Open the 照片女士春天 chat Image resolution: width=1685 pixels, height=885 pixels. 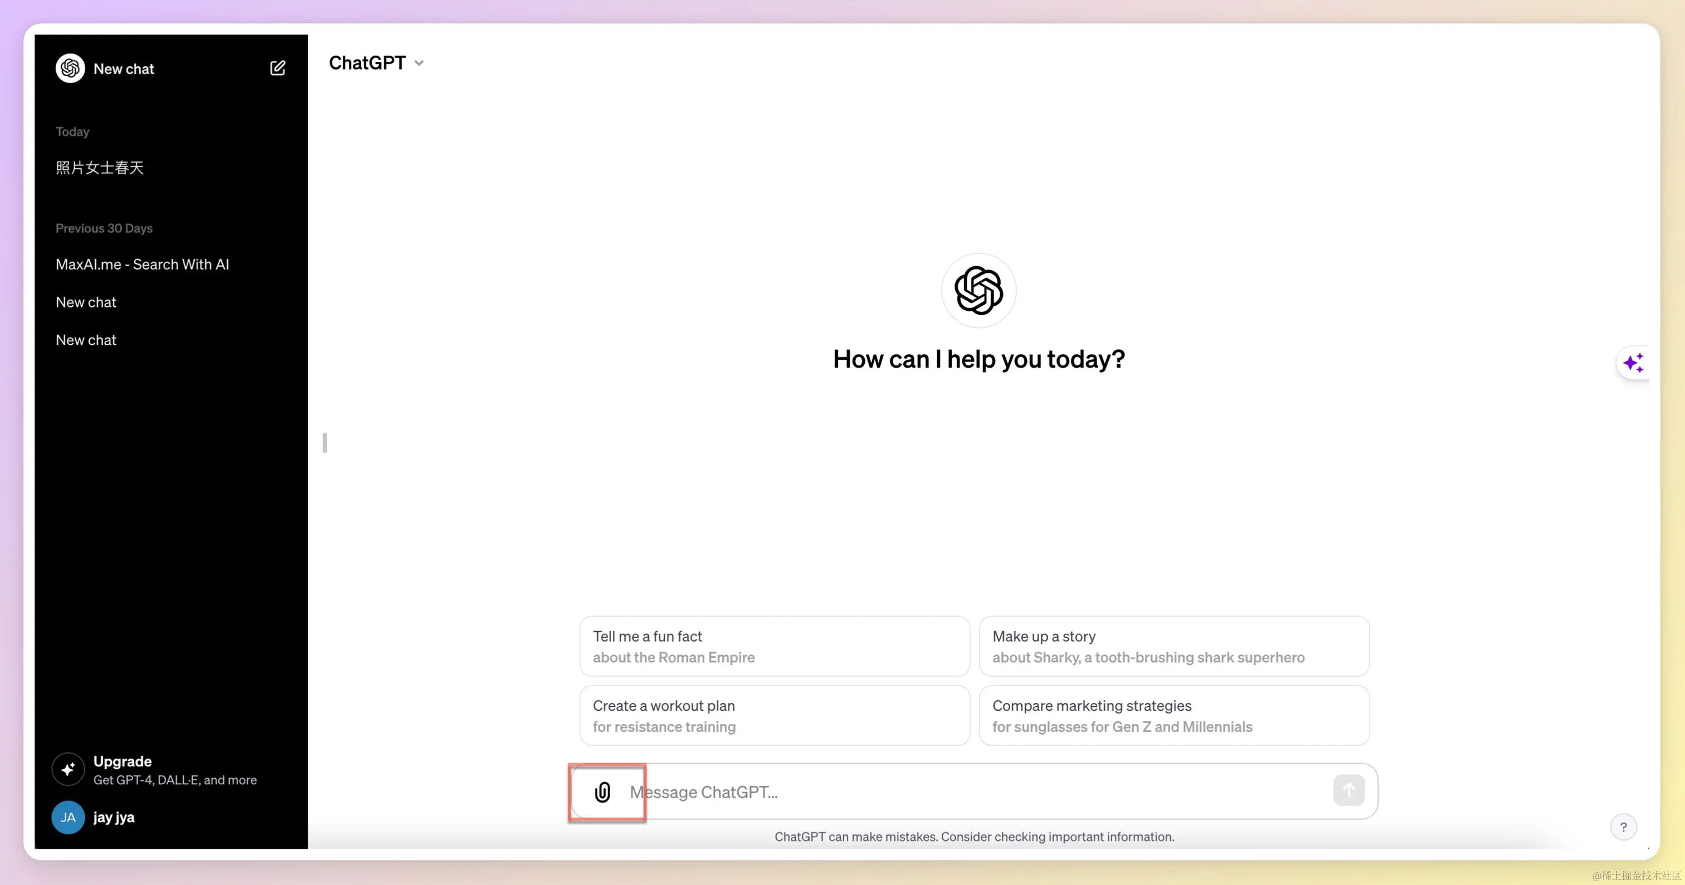(99, 168)
